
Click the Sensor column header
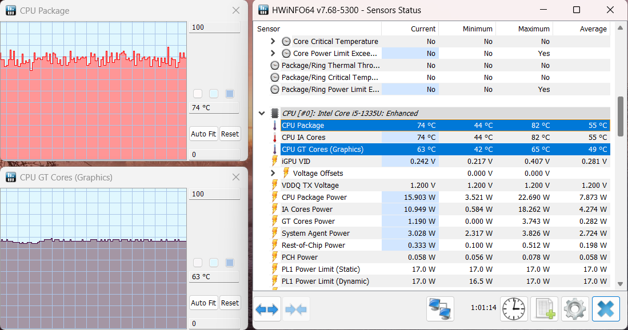318,29
